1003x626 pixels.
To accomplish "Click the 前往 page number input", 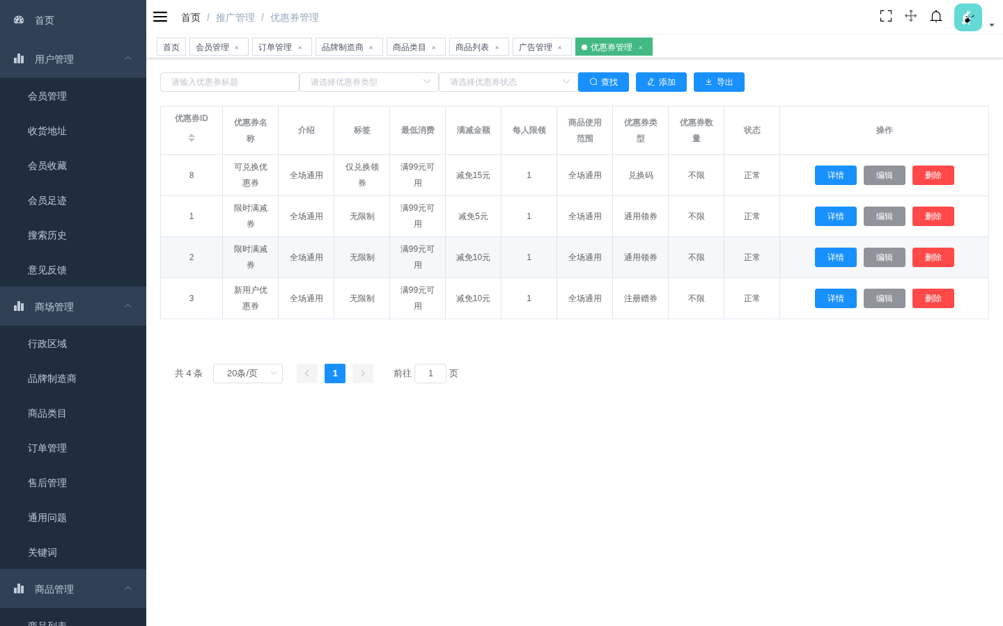I will [430, 374].
